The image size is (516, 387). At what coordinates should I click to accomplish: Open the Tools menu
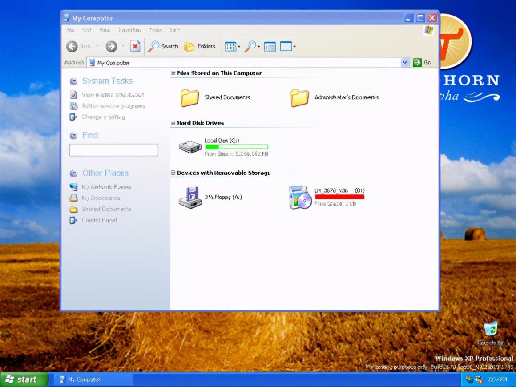pyautogui.click(x=156, y=30)
